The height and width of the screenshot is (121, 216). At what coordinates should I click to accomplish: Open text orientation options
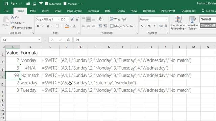[x=101, y=19]
